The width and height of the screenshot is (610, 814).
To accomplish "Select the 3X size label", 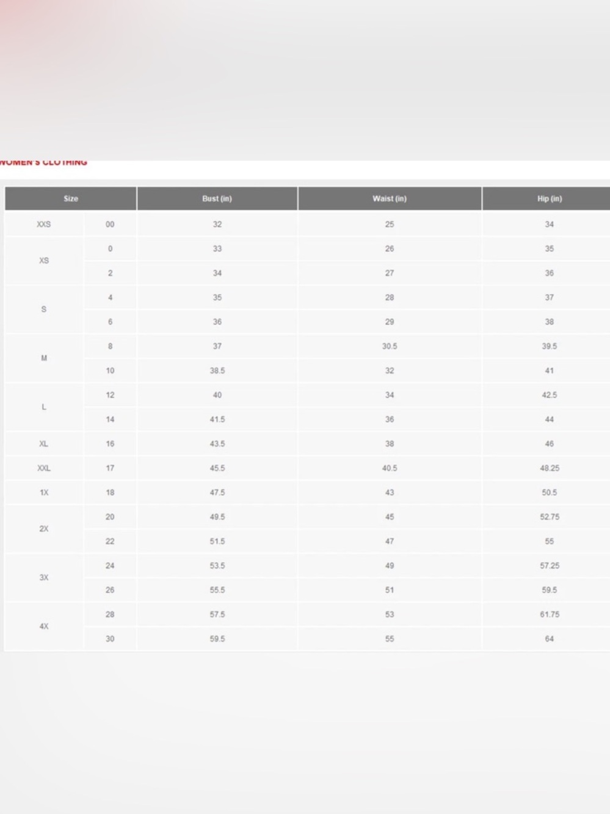I will pyautogui.click(x=44, y=578).
